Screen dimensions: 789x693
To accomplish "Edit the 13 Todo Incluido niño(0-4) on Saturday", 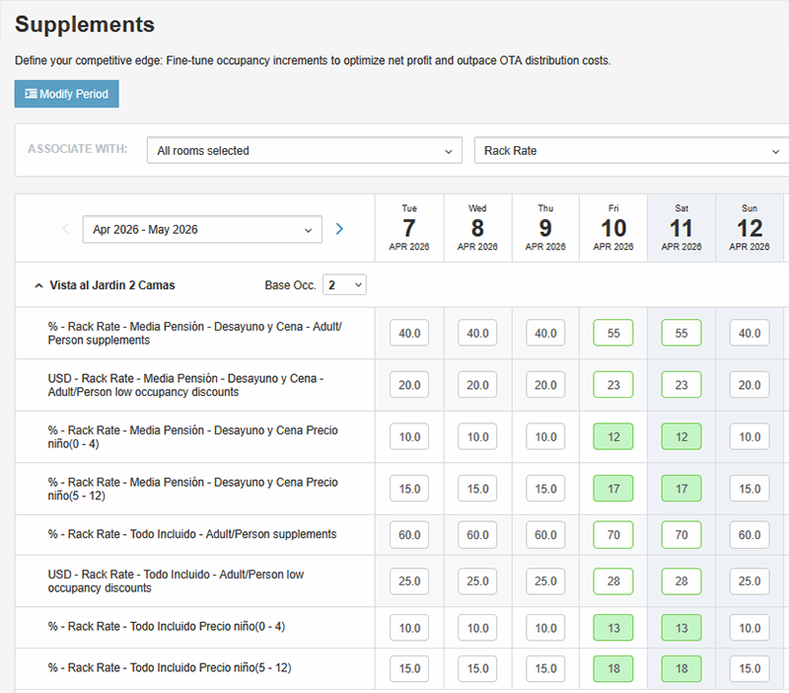I will click(x=681, y=627).
